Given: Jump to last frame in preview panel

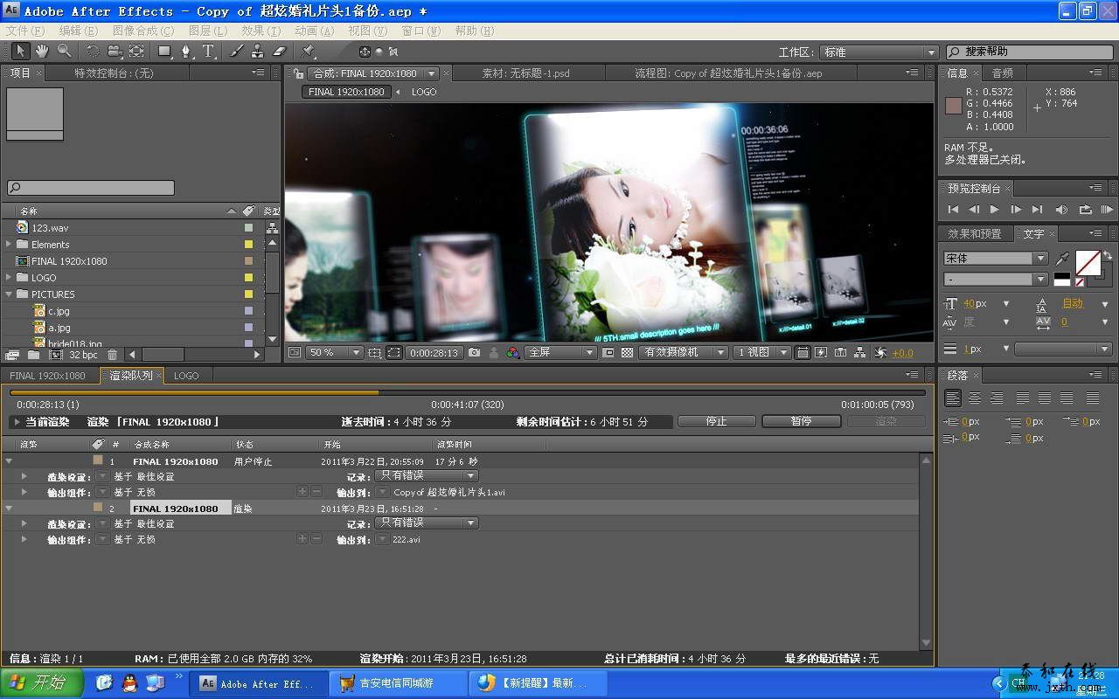Looking at the screenshot, I should tap(1037, 210).
